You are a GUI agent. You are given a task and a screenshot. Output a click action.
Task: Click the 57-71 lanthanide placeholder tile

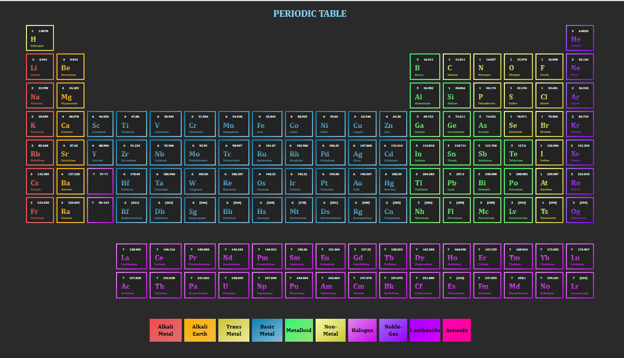click(x=100, y=182)
